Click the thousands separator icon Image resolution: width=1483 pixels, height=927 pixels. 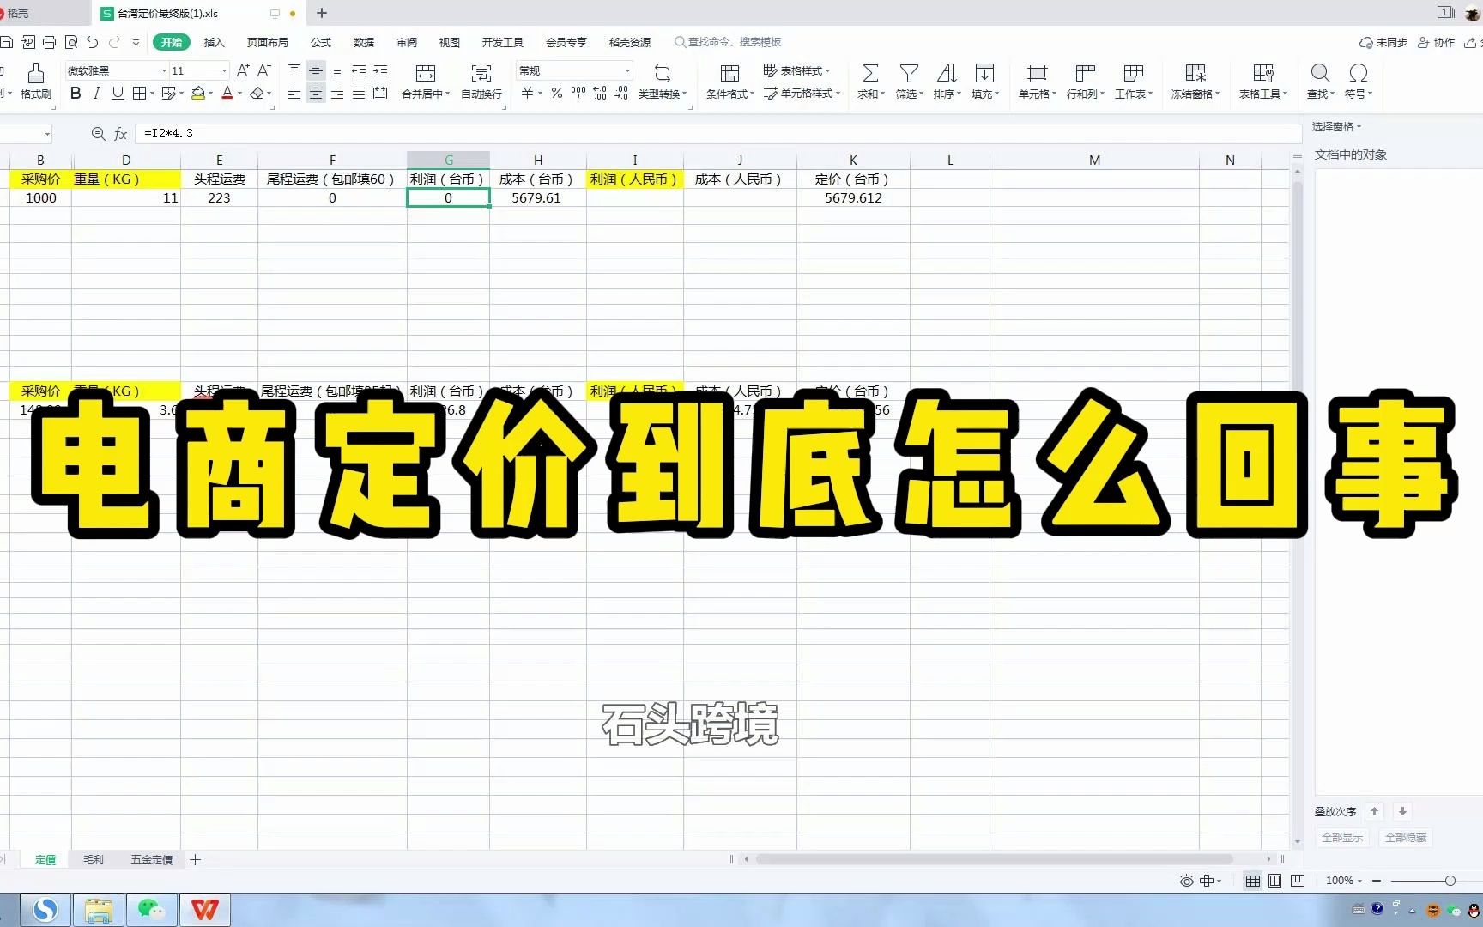tap(578, 94)
